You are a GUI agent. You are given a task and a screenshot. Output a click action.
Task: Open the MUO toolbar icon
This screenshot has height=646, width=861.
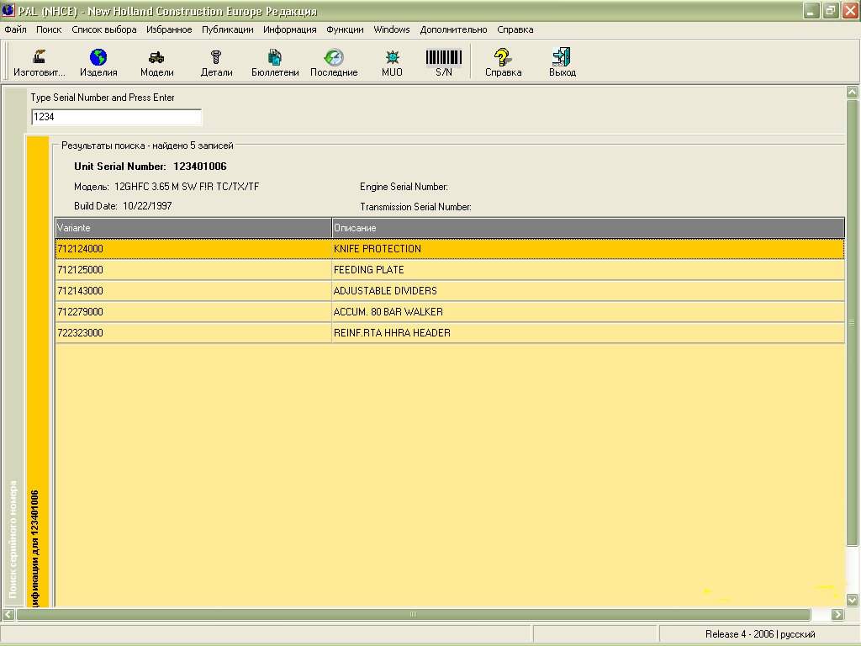point(392,62)
